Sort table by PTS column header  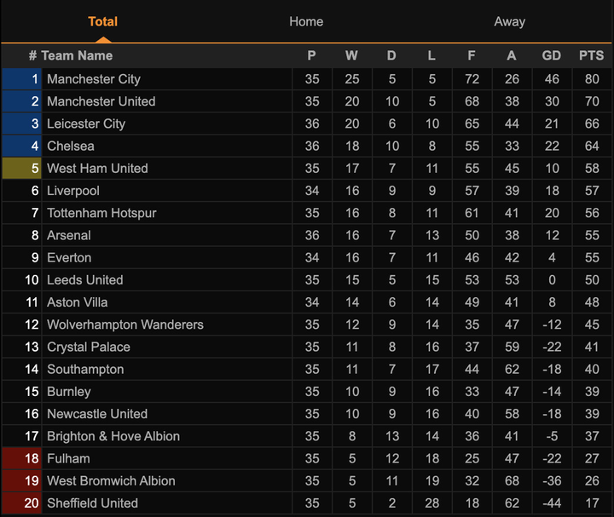pos(591,55)
